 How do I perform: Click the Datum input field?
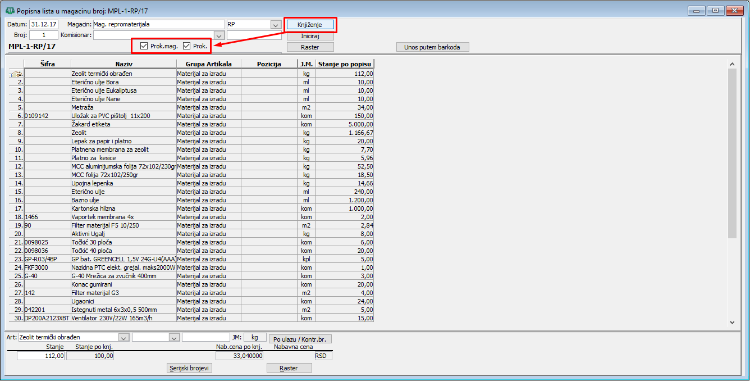[44, 25]
